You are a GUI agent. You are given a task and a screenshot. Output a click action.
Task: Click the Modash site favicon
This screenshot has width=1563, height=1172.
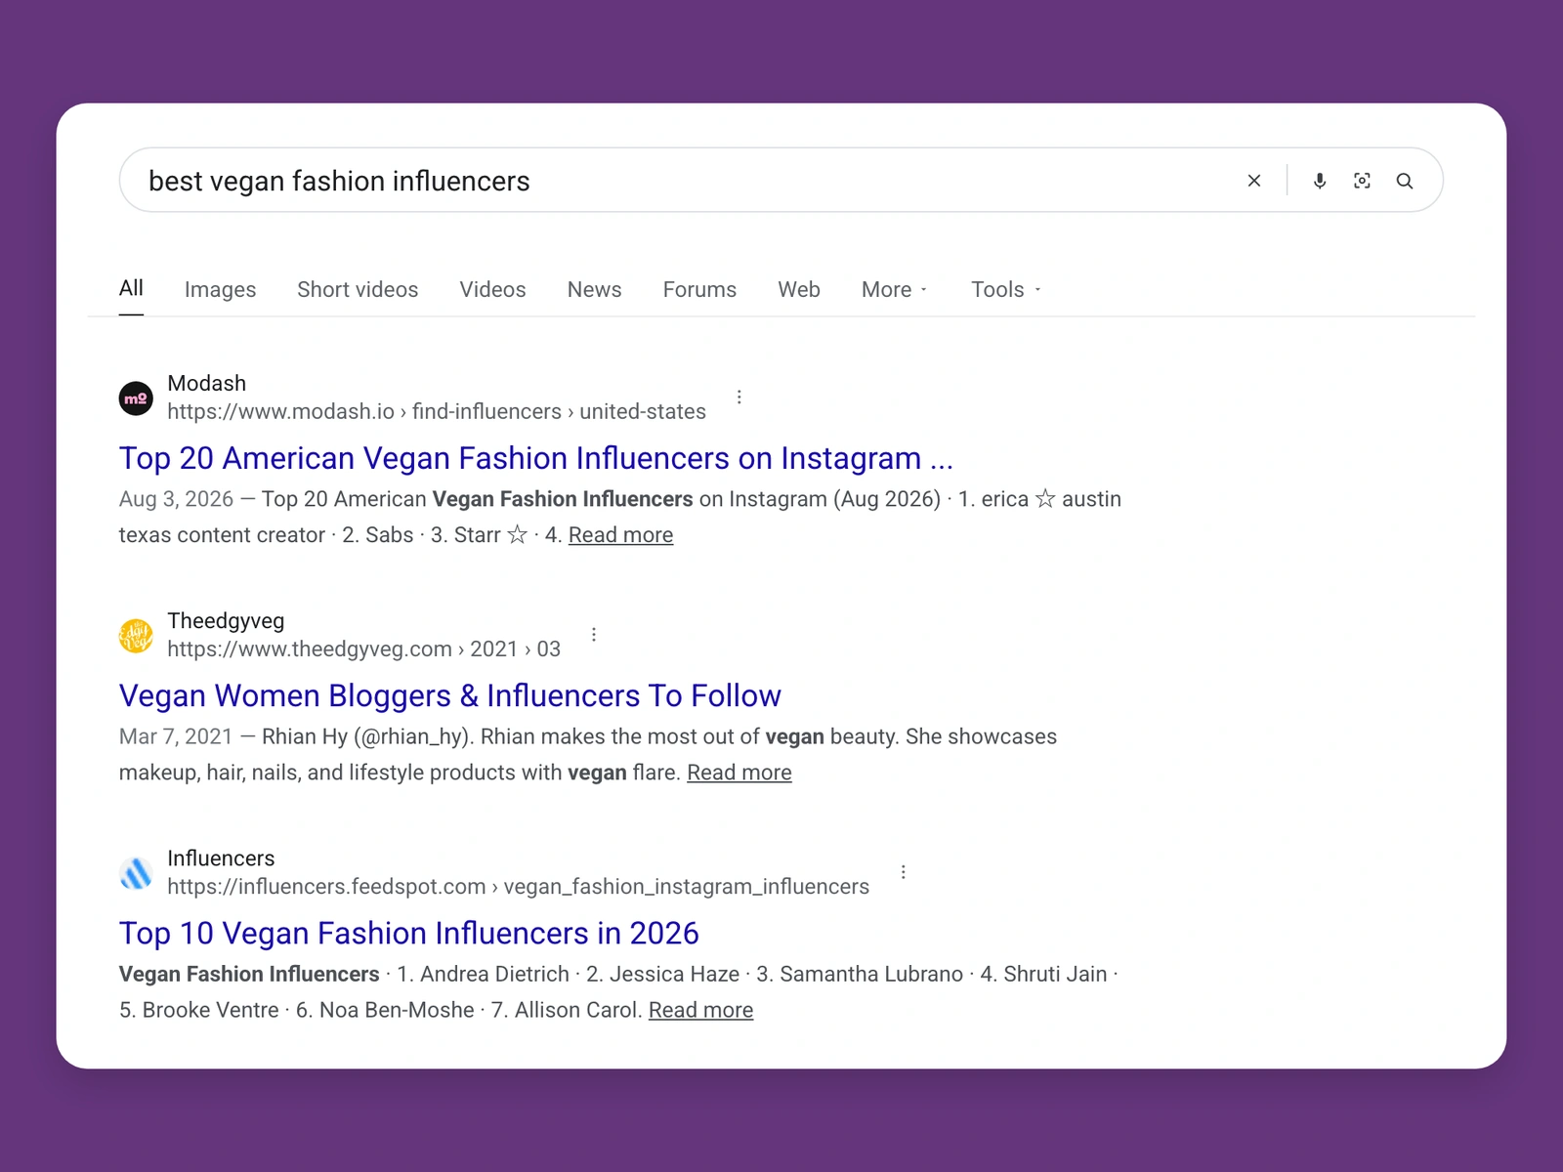[x=136, y=398]
